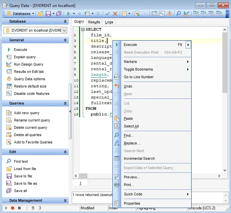Collapse the General section header
This screenshot has height=213, width=231.
point(65,40)
